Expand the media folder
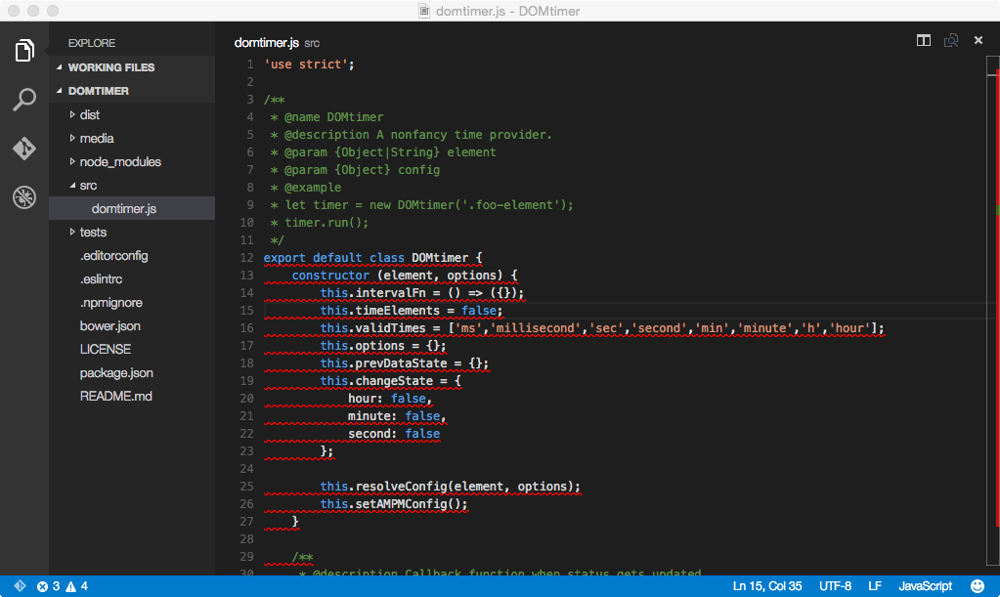 131,139
